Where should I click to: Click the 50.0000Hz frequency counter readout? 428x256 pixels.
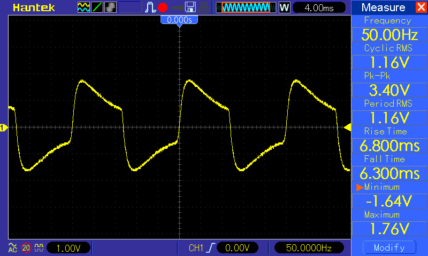point(309,248)
